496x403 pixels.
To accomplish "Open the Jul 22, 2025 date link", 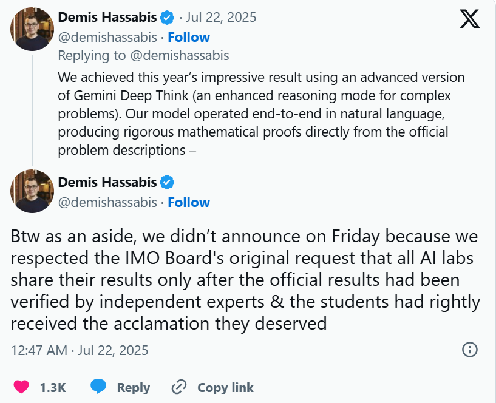I will click(x=222, y=17).
